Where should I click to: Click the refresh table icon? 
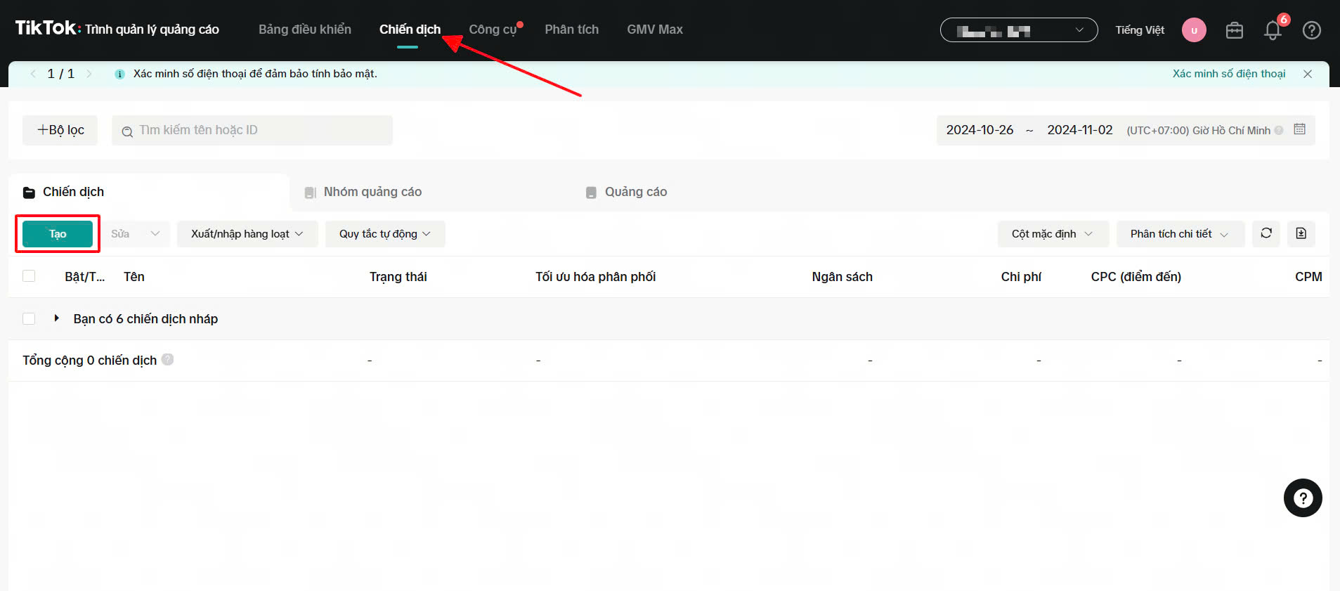[x=1266, y=233]
